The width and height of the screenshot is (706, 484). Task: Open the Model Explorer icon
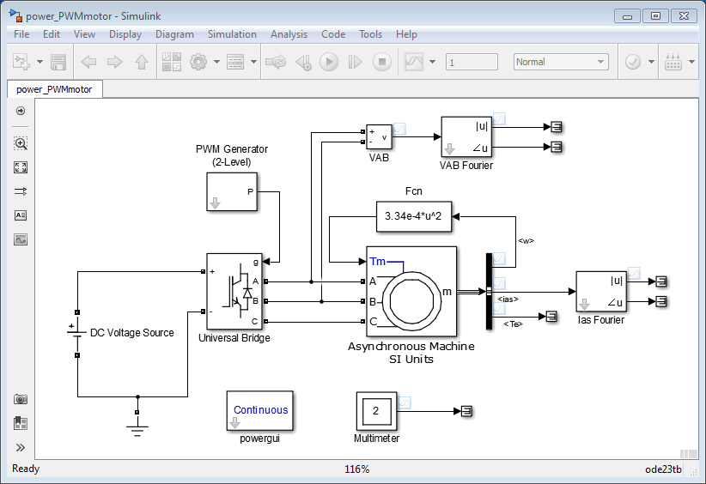235,62
